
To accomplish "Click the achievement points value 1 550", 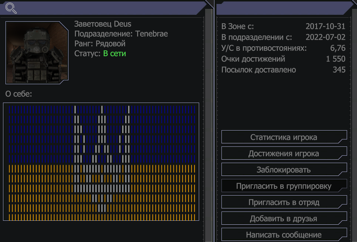I will pyautogui.click(x=336, y=59).
